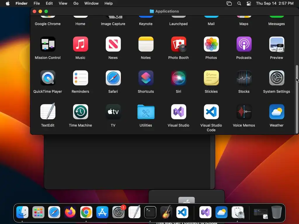This screenshot has height=224, width=299.
Task: Click Finder icon in the Dock
Action: click(x=22, y=212)
